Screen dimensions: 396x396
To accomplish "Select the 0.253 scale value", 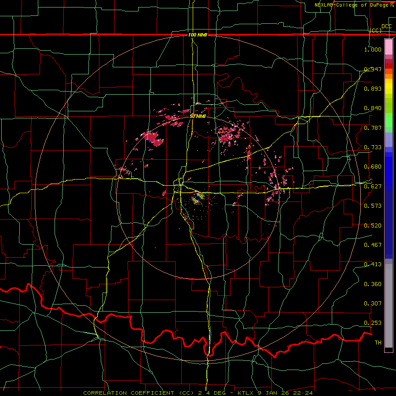I will [x=373, y=323].
